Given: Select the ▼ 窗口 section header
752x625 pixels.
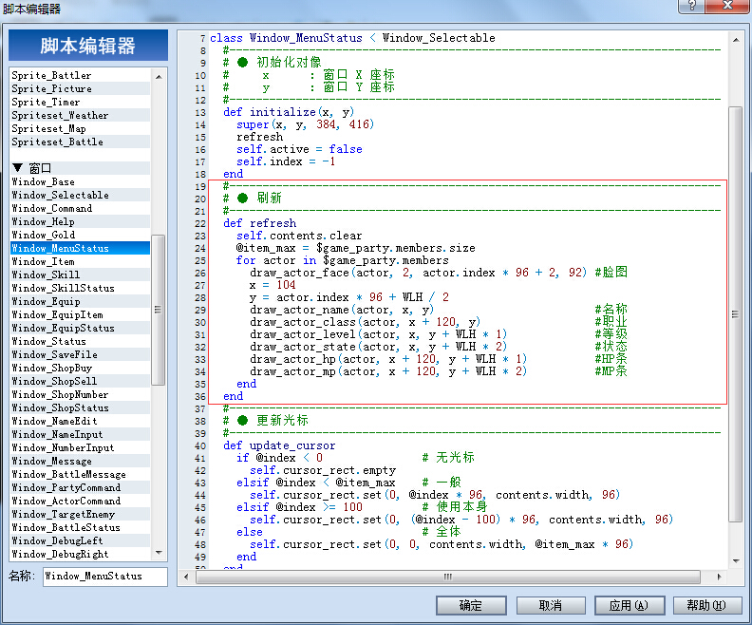Looking at the screenshot, I should coord(80,168).
